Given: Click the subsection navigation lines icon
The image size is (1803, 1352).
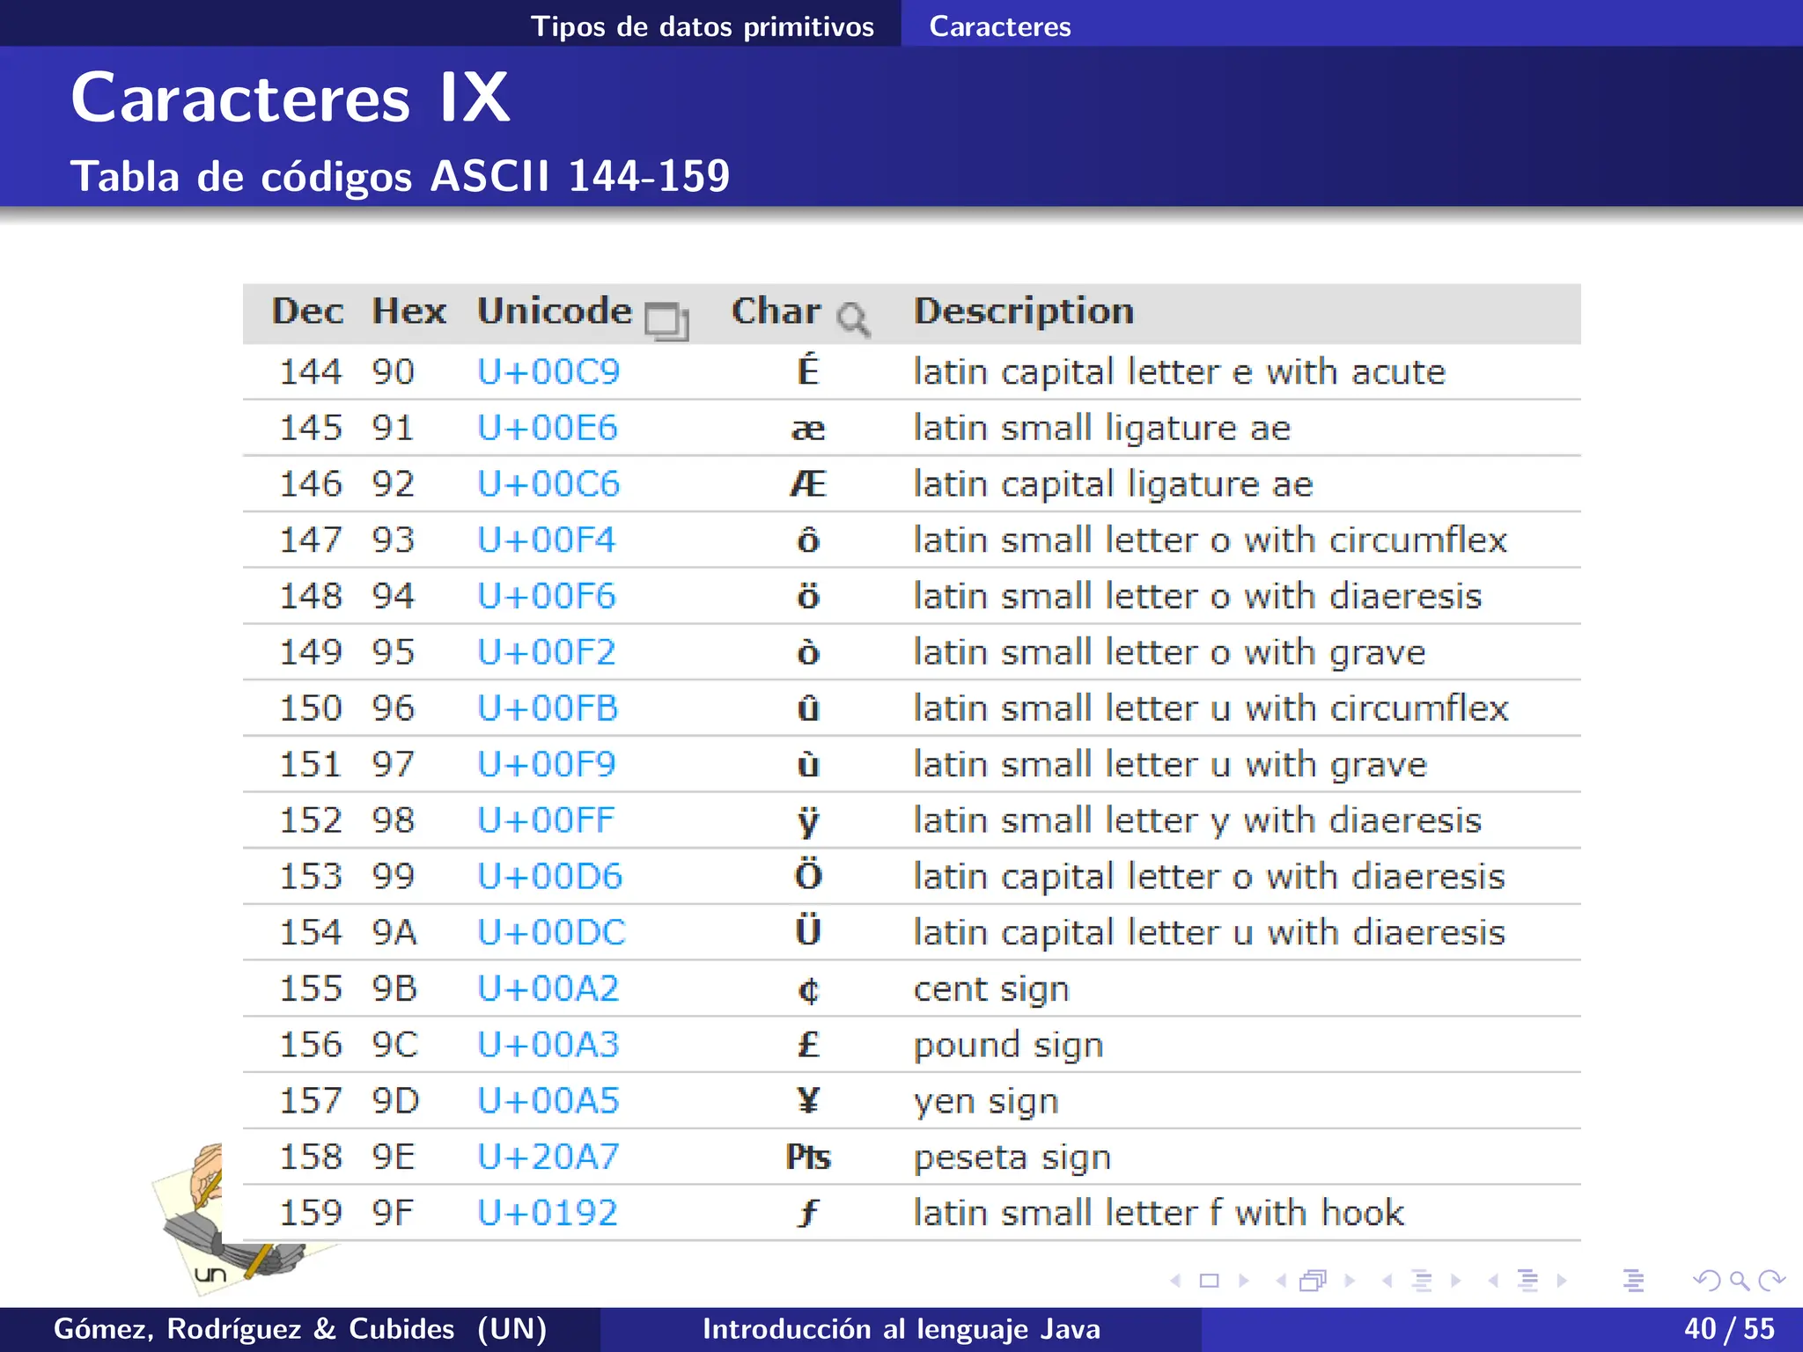Looking at the screenshot, I should [x=1421, y=1281].
